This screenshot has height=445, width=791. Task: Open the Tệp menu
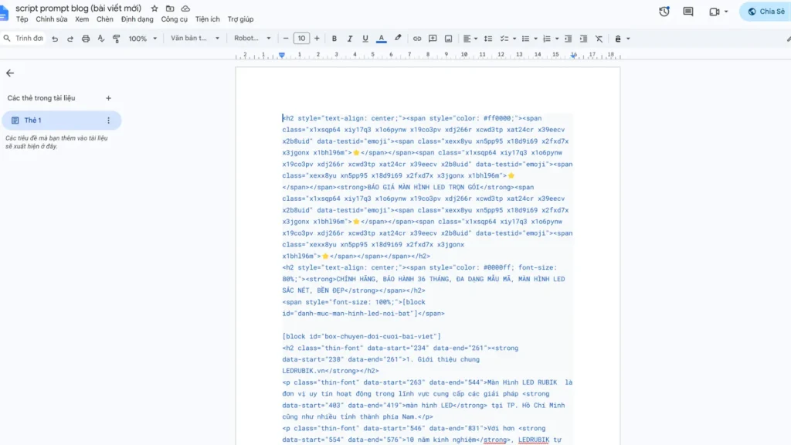click(x=22, y=19)
